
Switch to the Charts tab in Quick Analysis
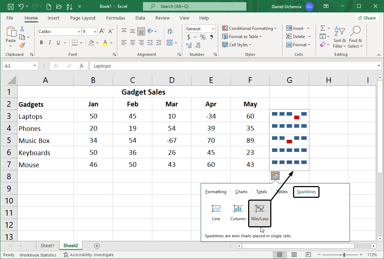(241, 192)
